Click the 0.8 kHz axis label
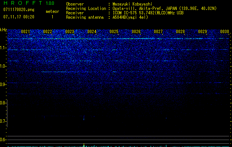 coord(3,103)
